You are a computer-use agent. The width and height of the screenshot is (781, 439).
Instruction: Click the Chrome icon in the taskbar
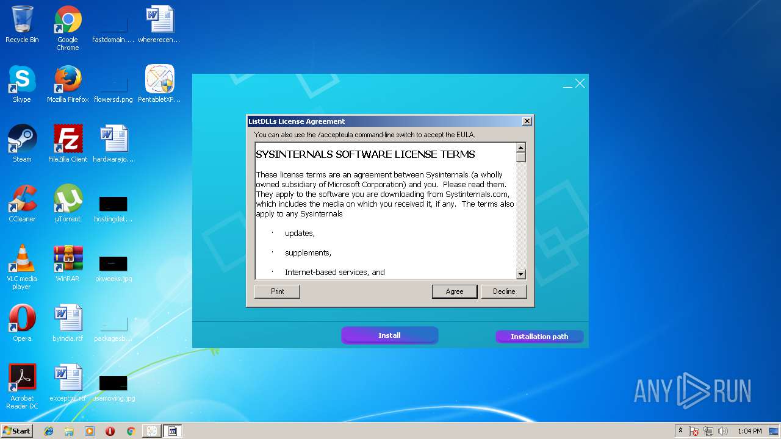pyautogui.click(x=131, y=431)
